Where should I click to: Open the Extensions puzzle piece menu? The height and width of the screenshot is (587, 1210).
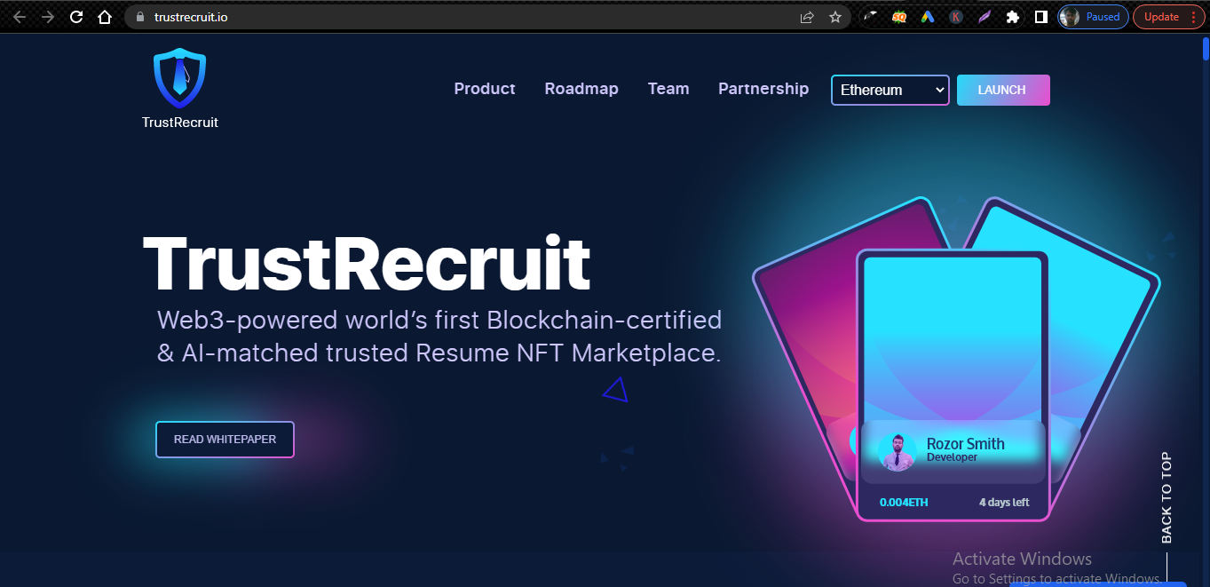1013,17
